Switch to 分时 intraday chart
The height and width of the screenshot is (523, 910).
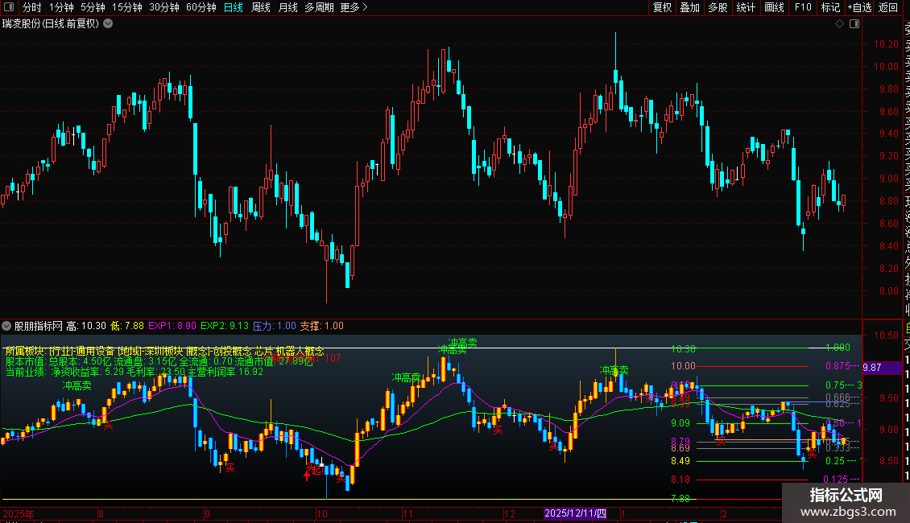(x=32, y=7)
